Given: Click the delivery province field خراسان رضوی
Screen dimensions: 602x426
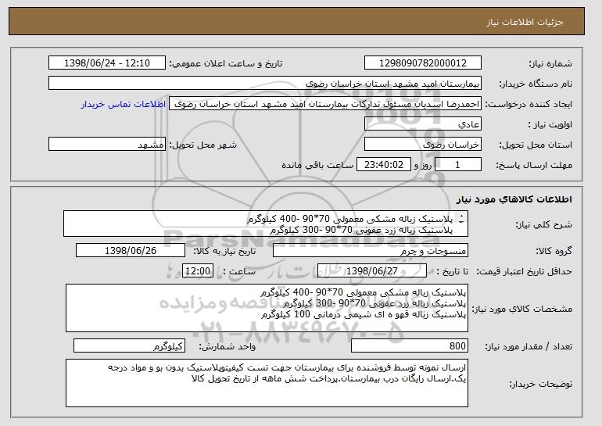Looking at the screenshot, I should tap(423, 145).
